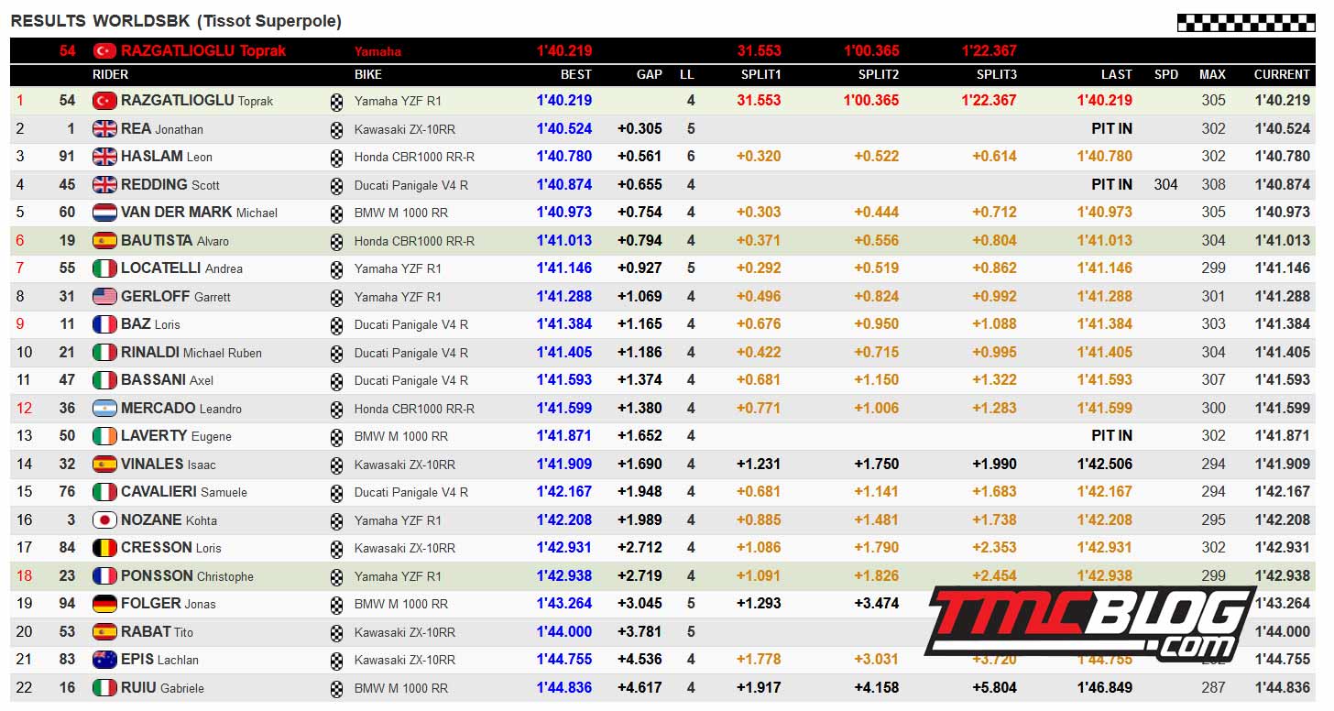Click the UK flag beside REDDING Scott
Screen dimensions: 1334x711
(x=104, y=185)
